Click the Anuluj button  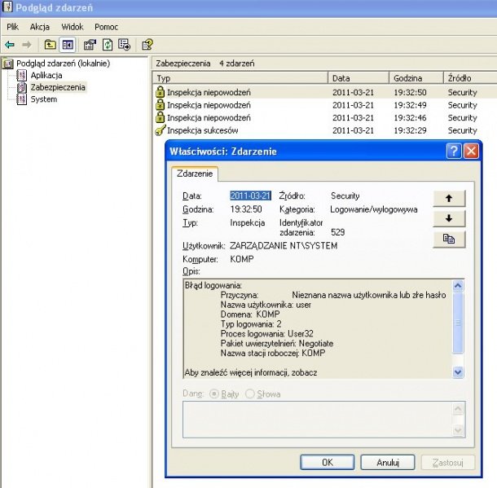coord(387,462)
